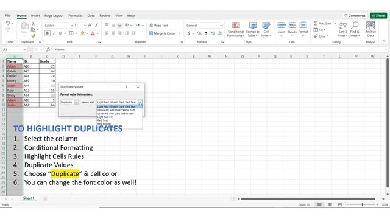
Task: Click the Copy icon in Clipboard group
Action: [x=33, y=30]
